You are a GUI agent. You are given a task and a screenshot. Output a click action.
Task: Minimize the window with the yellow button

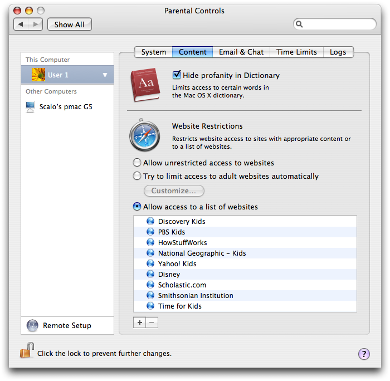click(x=29, y=11)
